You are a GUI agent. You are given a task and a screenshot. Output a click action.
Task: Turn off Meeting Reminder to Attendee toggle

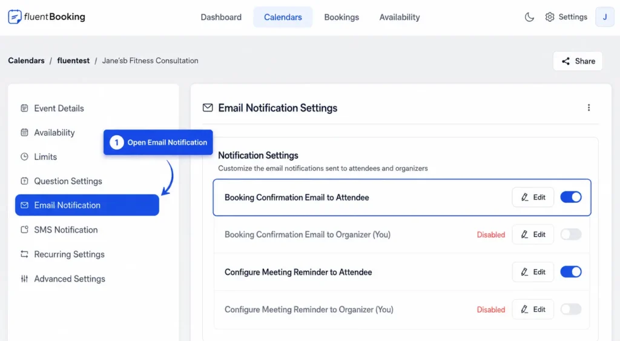571,272
